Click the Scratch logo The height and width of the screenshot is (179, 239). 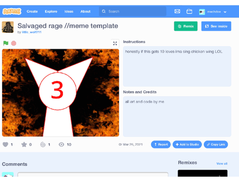[x=12, y=11]
